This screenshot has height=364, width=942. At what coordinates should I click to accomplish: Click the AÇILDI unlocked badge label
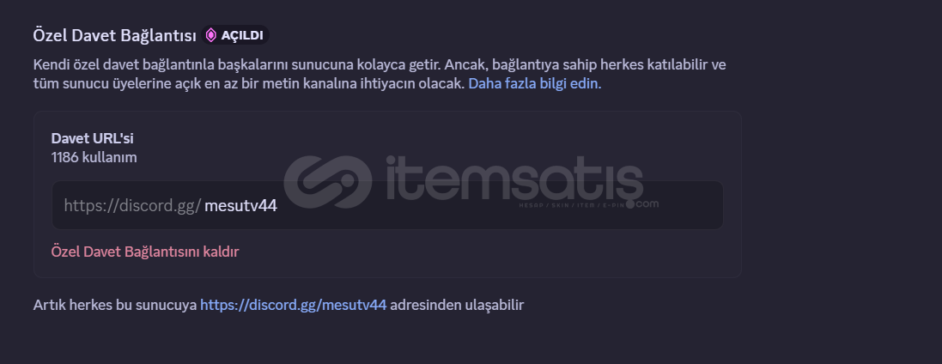coord(242,35)
